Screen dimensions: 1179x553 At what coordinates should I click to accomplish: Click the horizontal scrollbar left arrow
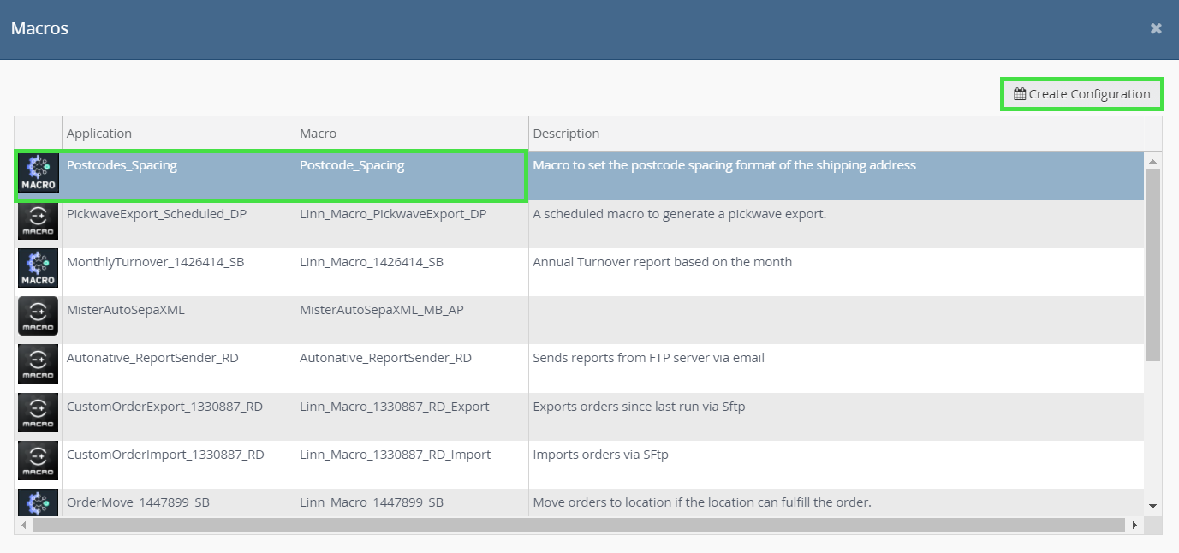pos(24,525)
